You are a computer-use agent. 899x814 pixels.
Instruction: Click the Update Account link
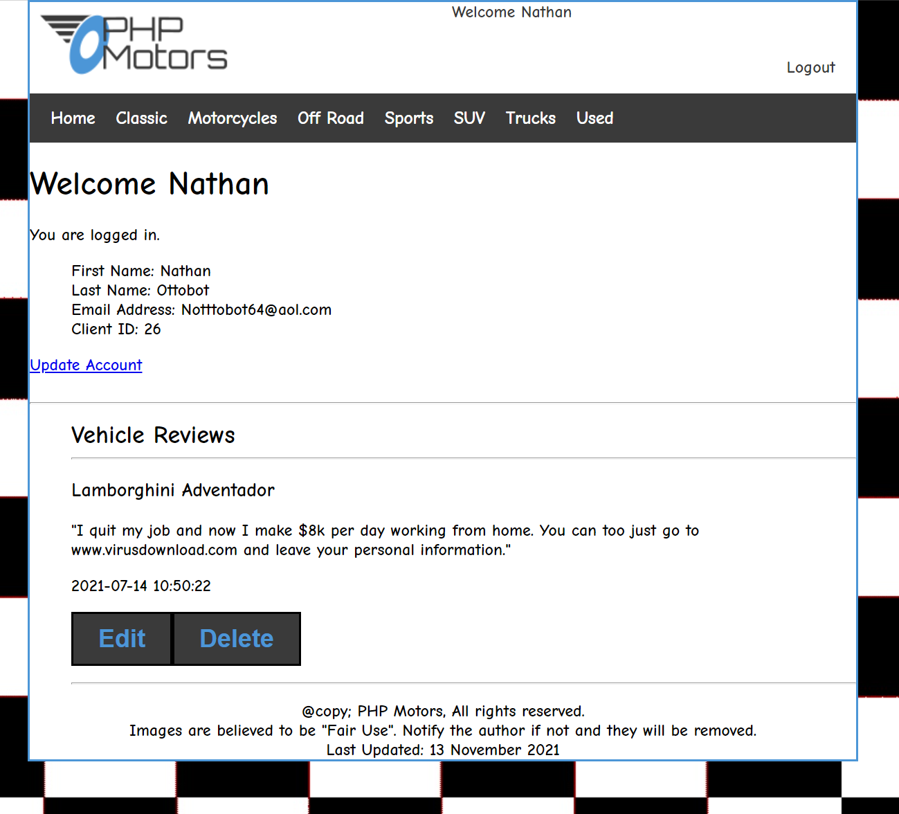[86, 365]
